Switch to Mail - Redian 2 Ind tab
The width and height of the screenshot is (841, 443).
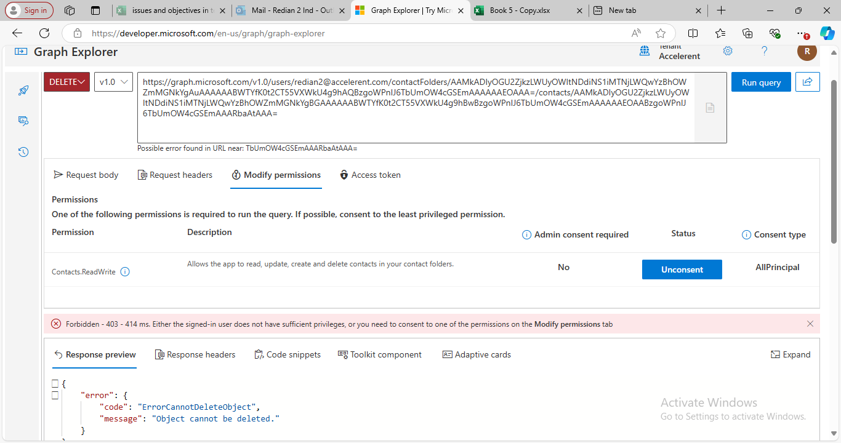[x=291, y=10]
